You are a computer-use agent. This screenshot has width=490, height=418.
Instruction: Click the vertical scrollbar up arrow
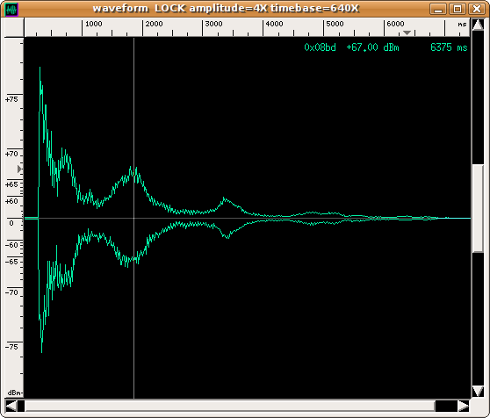point(478,25)
